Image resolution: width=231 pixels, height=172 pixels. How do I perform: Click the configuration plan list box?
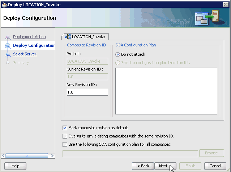pyautogui.click(x=166, y=91)
